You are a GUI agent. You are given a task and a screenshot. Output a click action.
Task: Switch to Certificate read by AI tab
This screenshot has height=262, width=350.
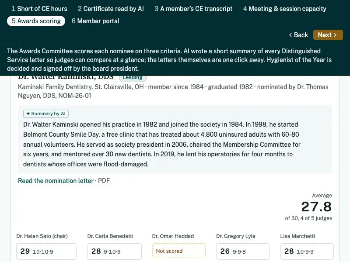[x=111, y=9]
